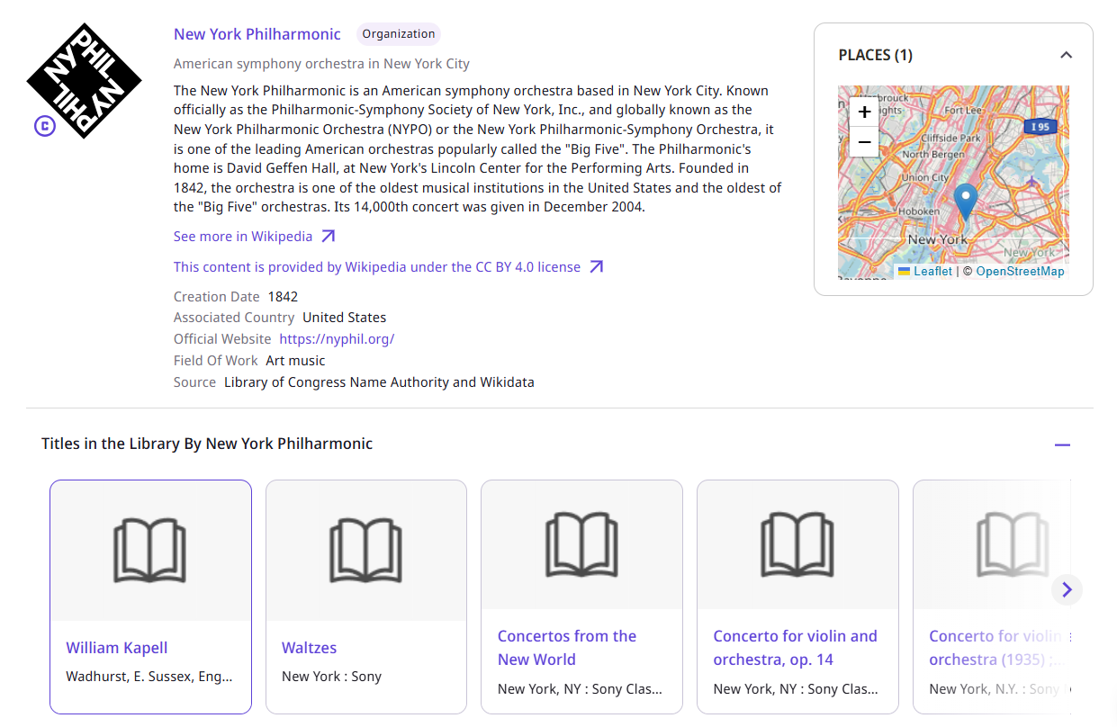This screenshot has width=1117, height=727.
Task: Open Concerto for violin and orchestra, op. 14
Action: (x=795, y=648)
